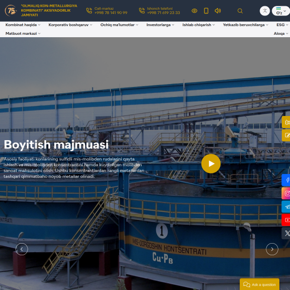Open the O'z language dropdown

tap(281, 11)
